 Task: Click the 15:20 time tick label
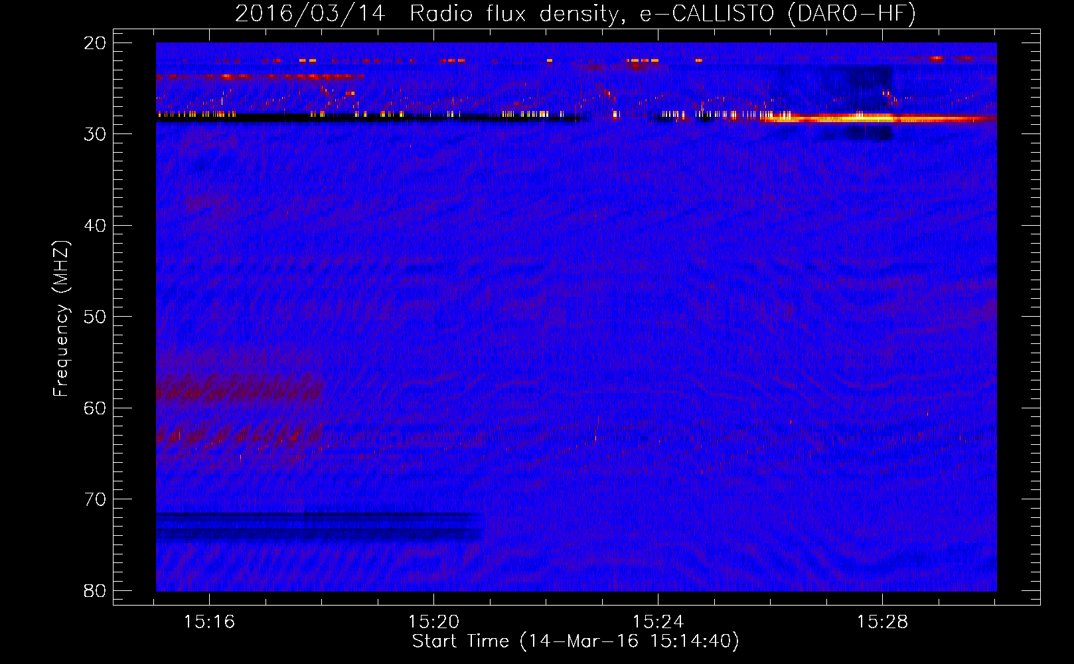[x=433, y=622]
